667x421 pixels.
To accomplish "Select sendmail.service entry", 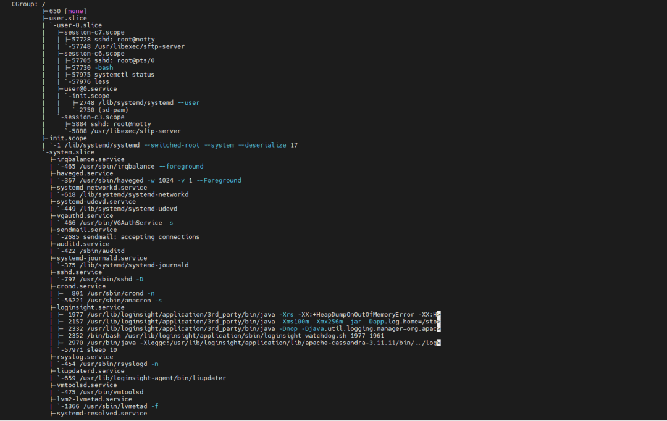I will click(x=87, y=230).
